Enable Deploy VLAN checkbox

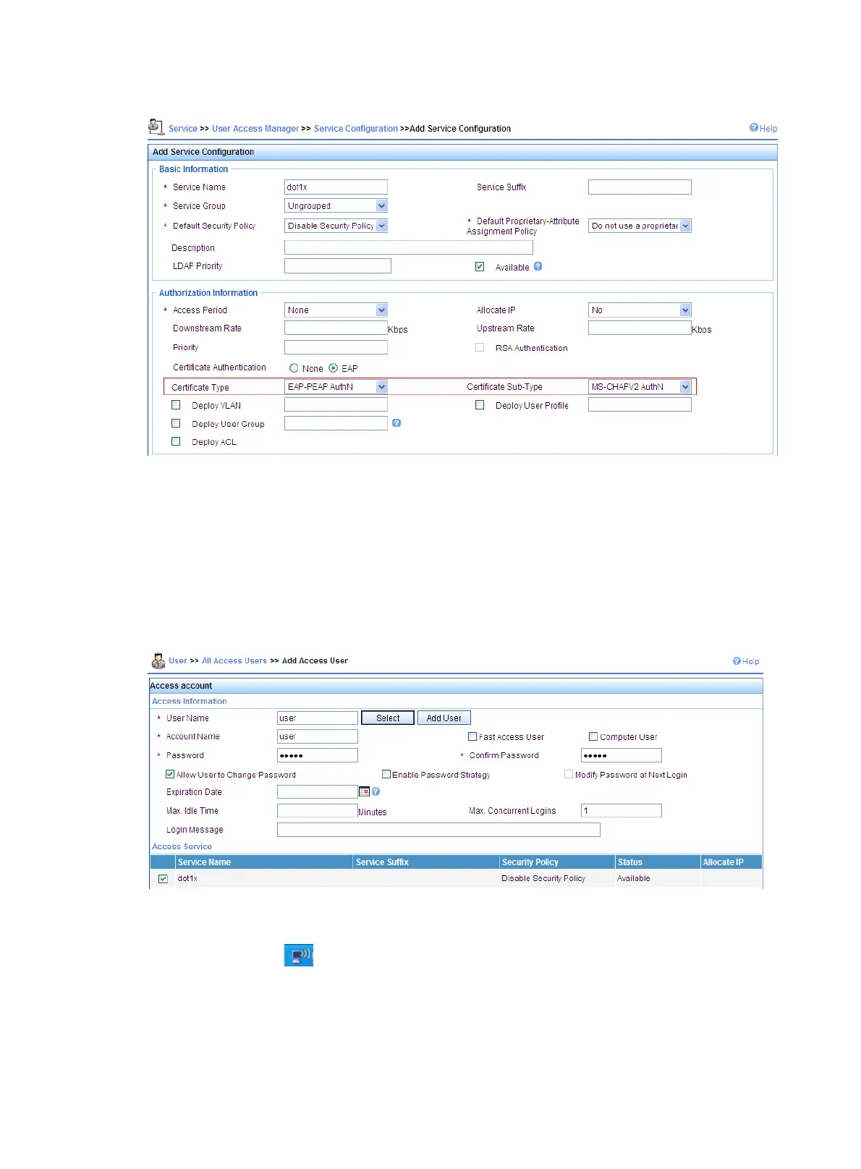tap(176, 405)
